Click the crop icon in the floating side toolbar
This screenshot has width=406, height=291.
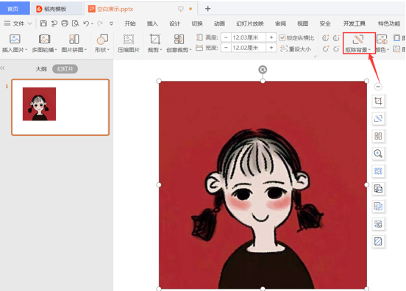pos(378,101)
